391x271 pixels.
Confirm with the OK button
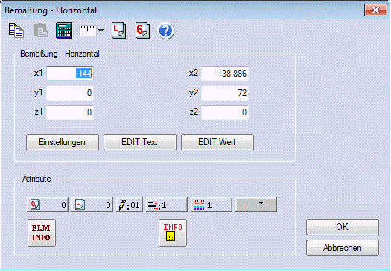click(343, 227)
